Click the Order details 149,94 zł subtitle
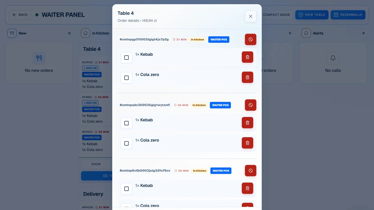 pyautogui.click(x=137, y=21)
